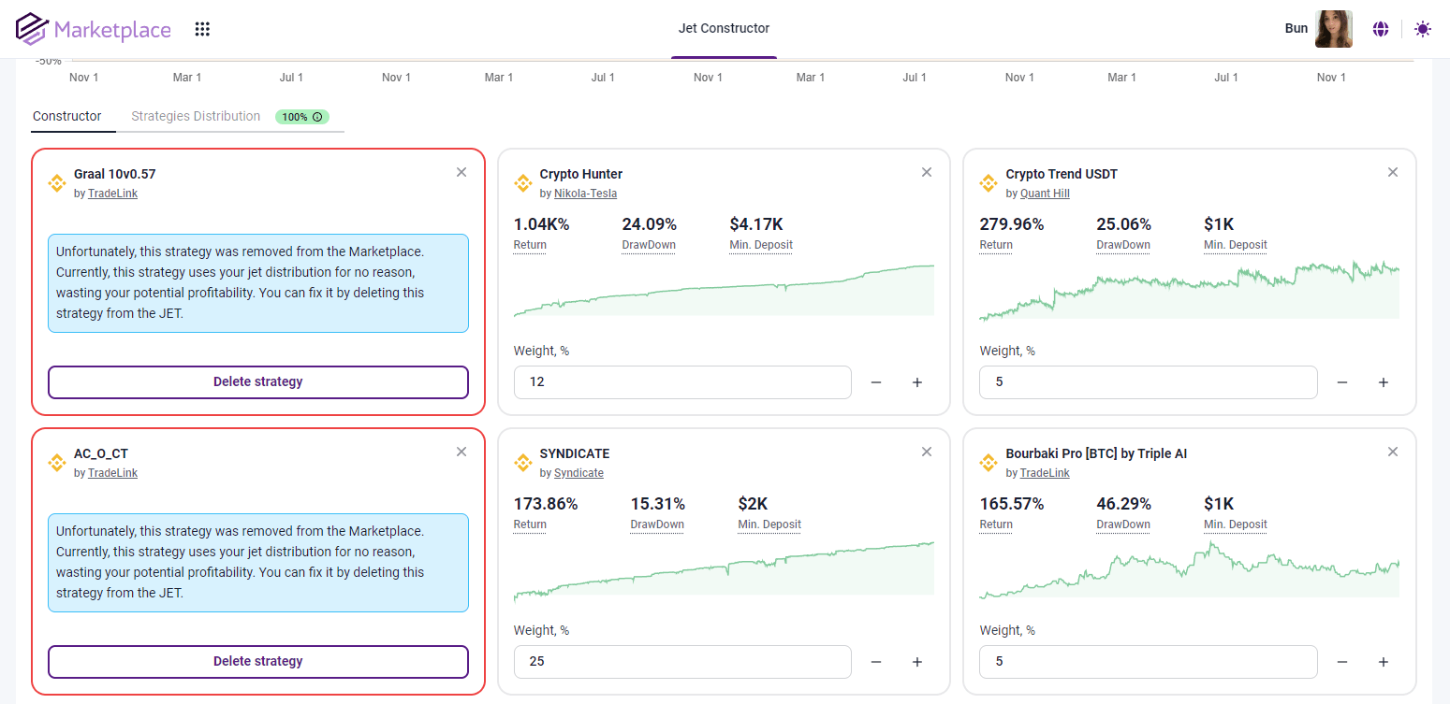Click the Bourbaki Pro exchange icon
This screenshot has height=704, width=1450.
(x=989, y=463)
